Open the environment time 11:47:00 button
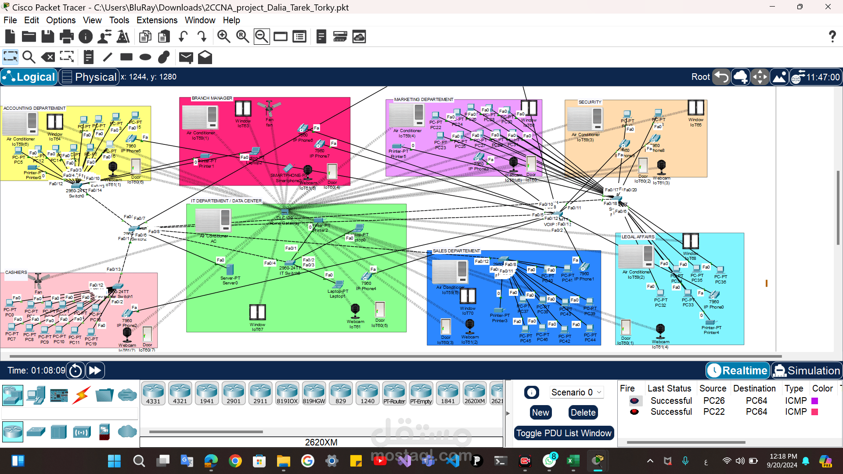Viewport: 843px width, 474px height. pyautogui.click(x=816, y=77)
